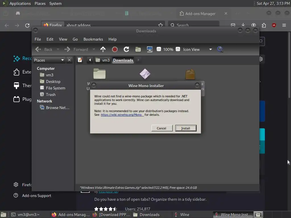Open the Places menu in top panel
Image resolution: width=291 pixels, height=218 pixels.
[x=40, y=3]
